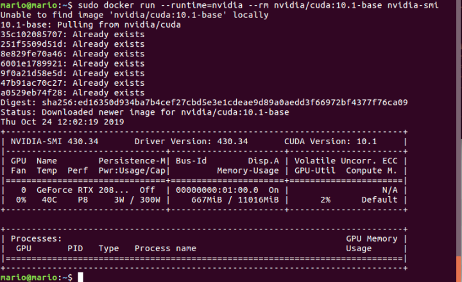Click the 2% GPU-Util value
462x282 pixels.
click(325, 200)
